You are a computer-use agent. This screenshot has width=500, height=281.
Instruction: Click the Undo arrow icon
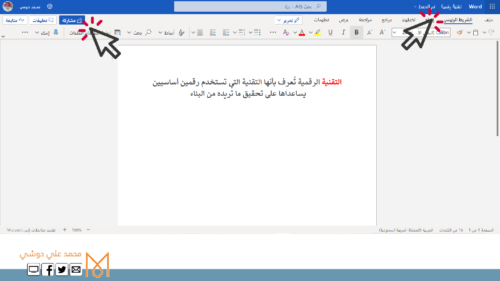491,32
